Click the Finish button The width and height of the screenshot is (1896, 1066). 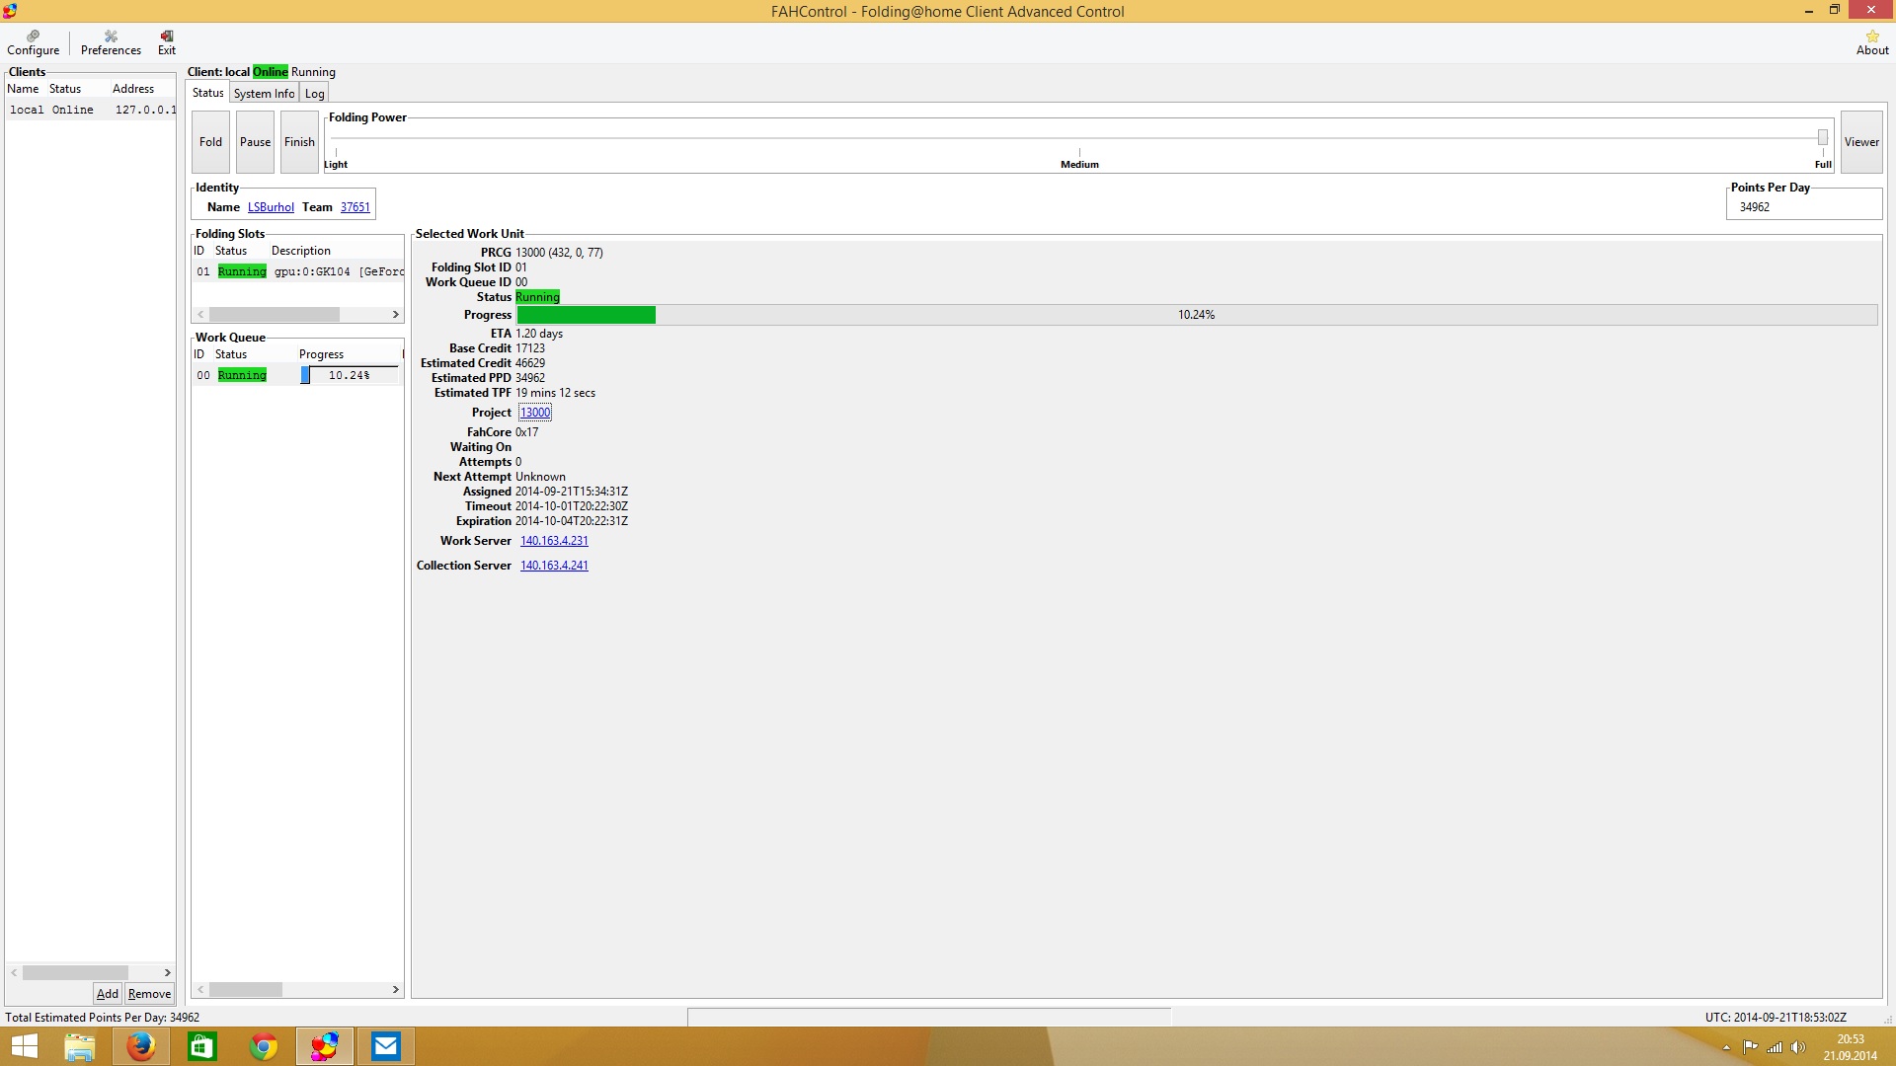[299, 142]
